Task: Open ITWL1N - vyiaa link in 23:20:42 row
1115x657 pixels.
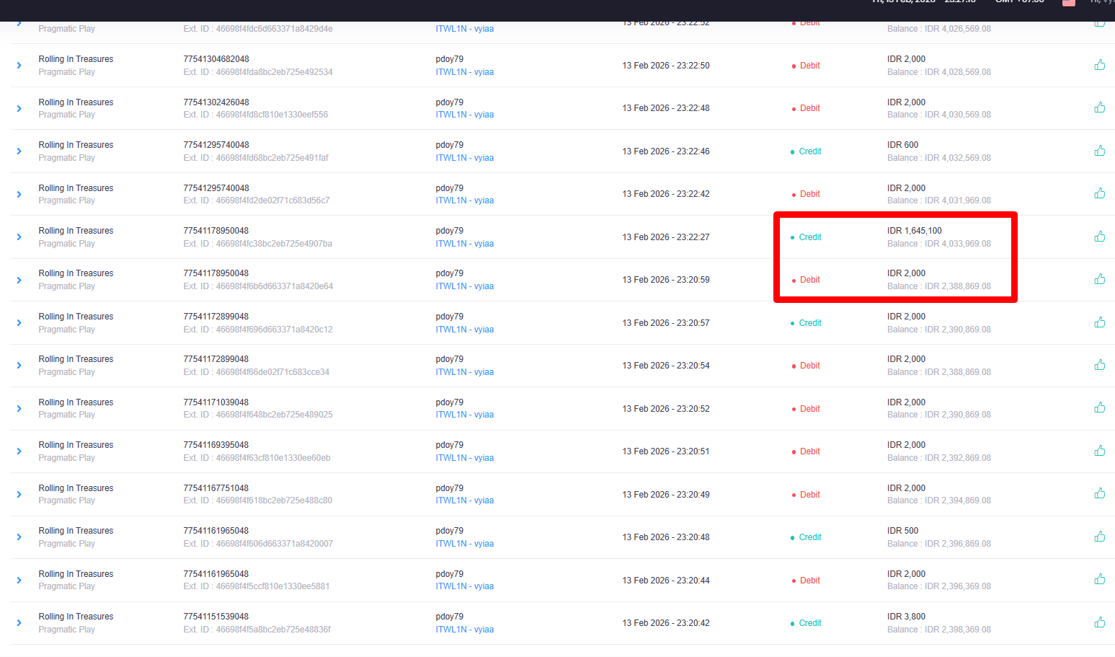Action: coord(465,630)
